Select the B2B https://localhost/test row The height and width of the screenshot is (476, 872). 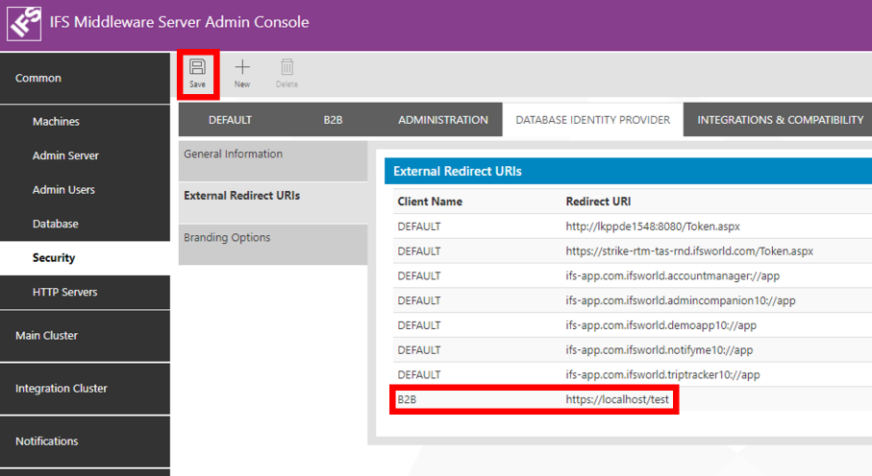coord(534,400)
